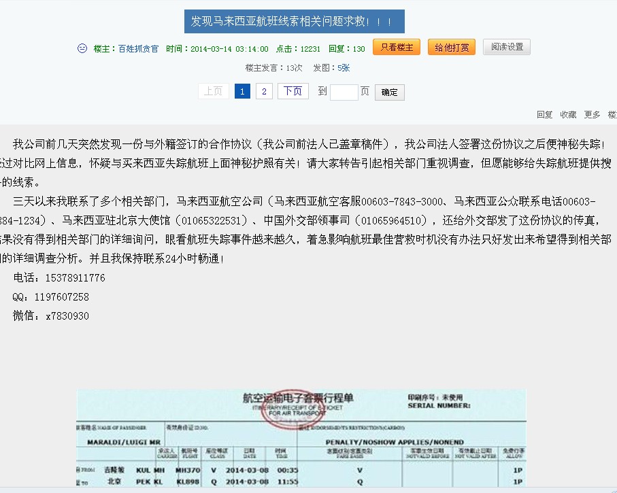Click the WeChat ID x7830930
This screenshot has height=493, width=617.
[67, 316]
